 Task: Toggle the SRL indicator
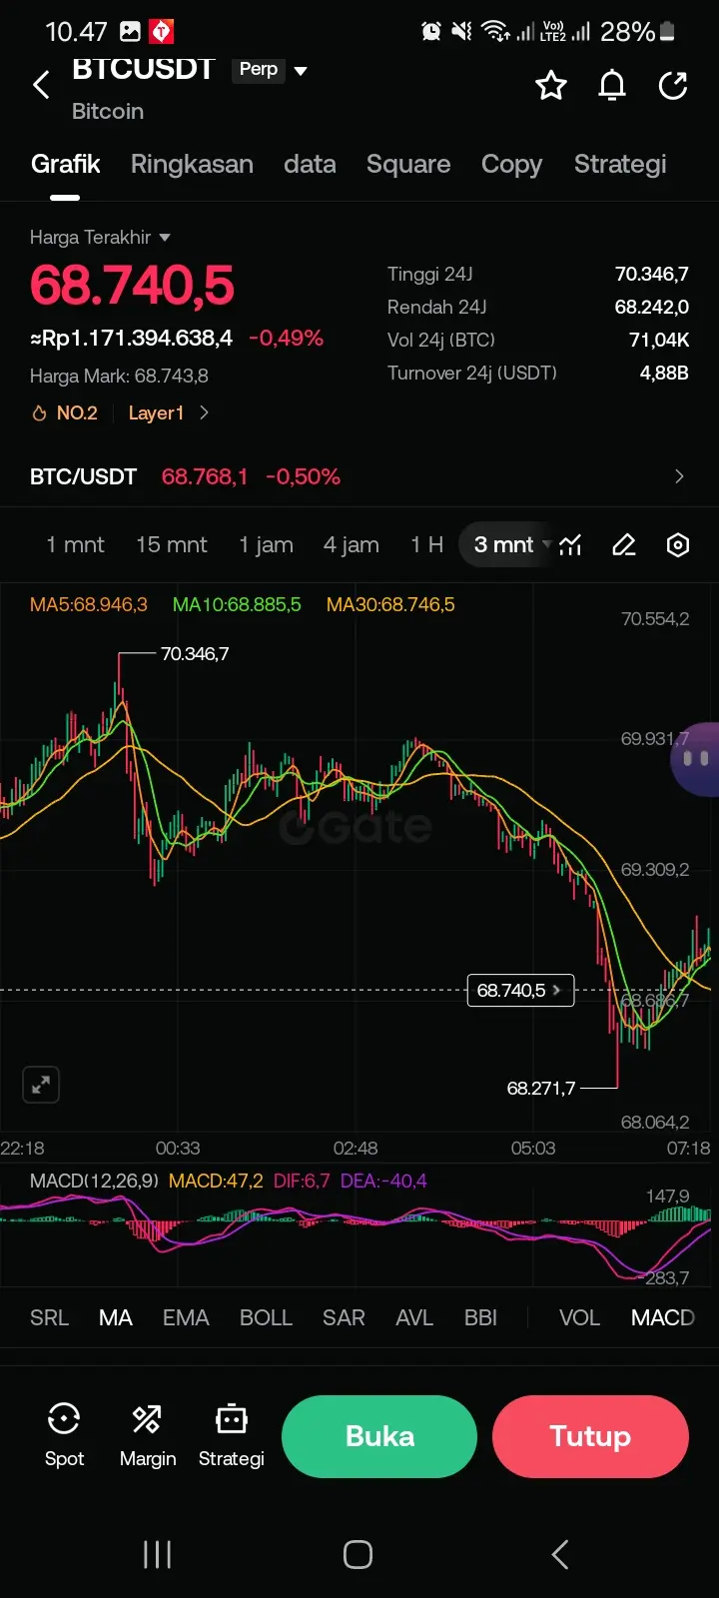(x=49, y=1317)
